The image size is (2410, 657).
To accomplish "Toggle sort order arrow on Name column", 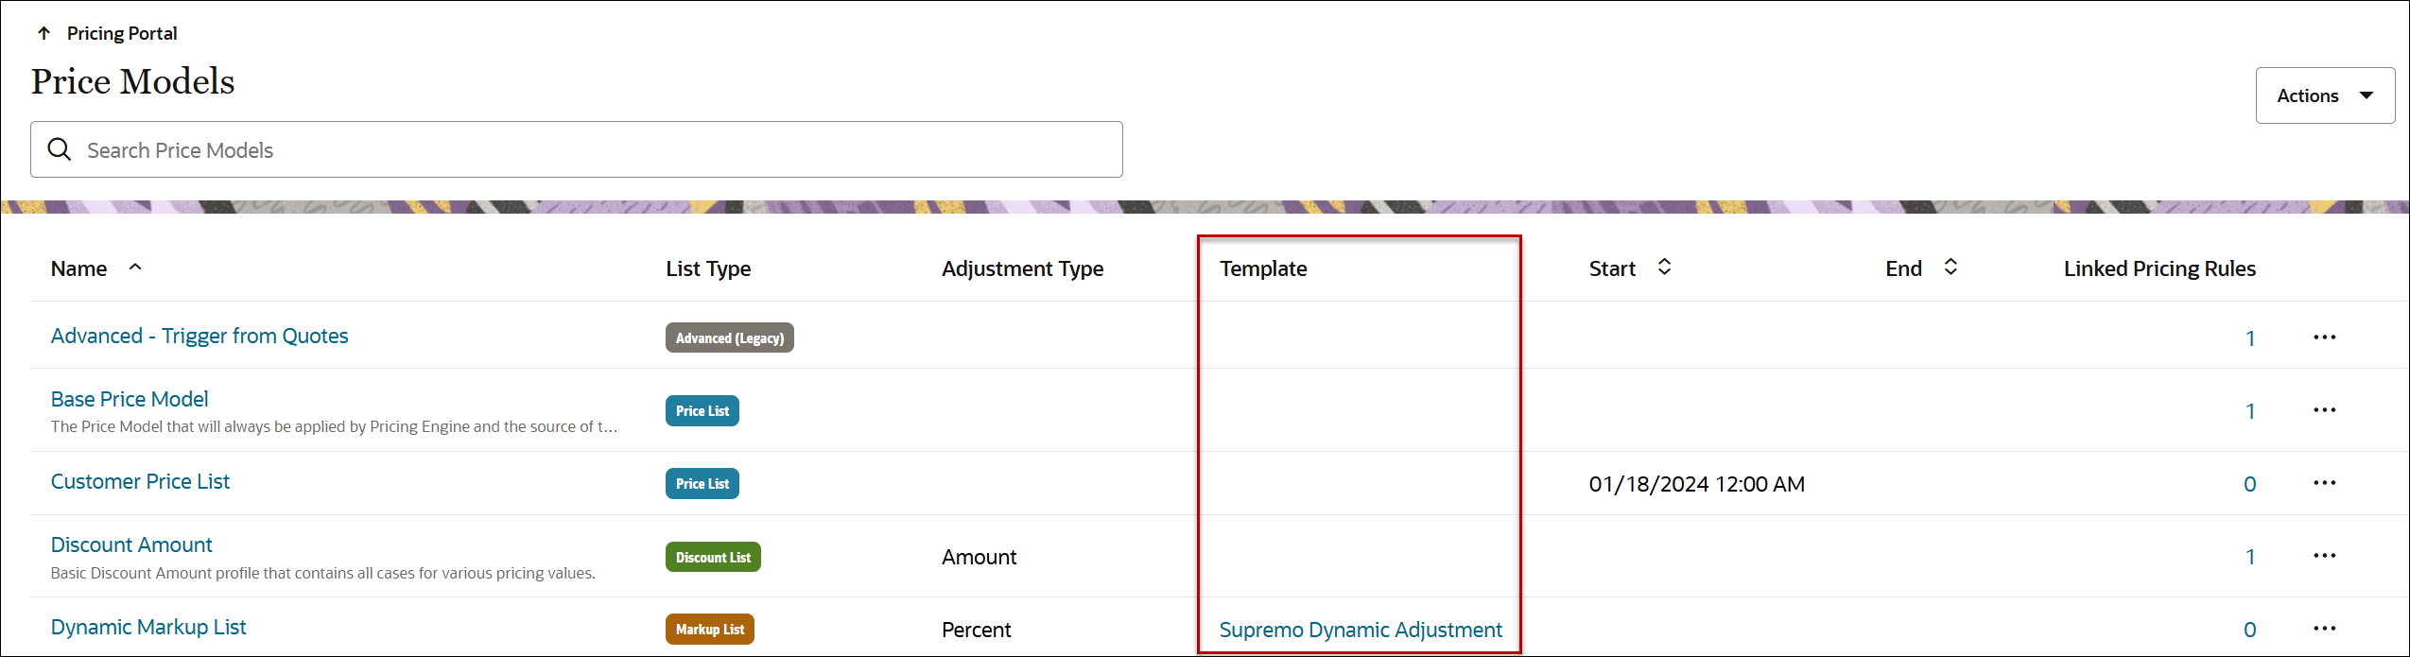I will point(135,268).
